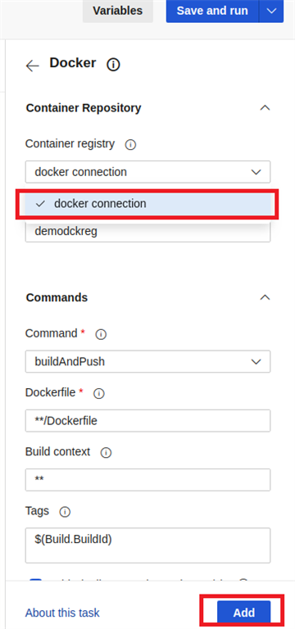The image size is (295, 629).
Task: Click the Dockerfile field info icon
Action: 98,394
